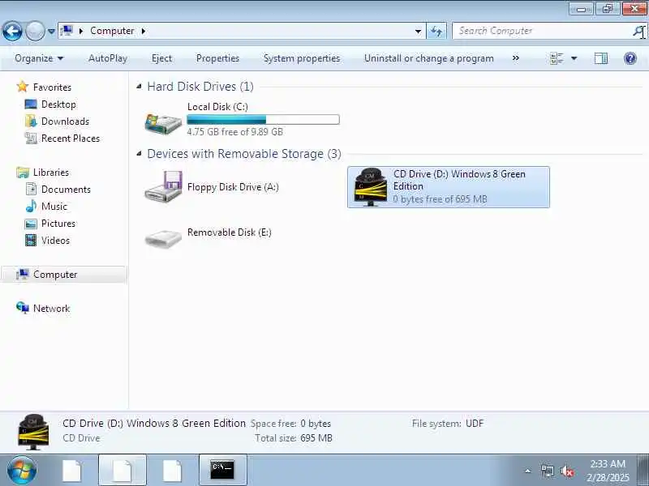649x486 pixels.
Task: Click 'Total size: 695 MB' in details pane
Action: 294,438
